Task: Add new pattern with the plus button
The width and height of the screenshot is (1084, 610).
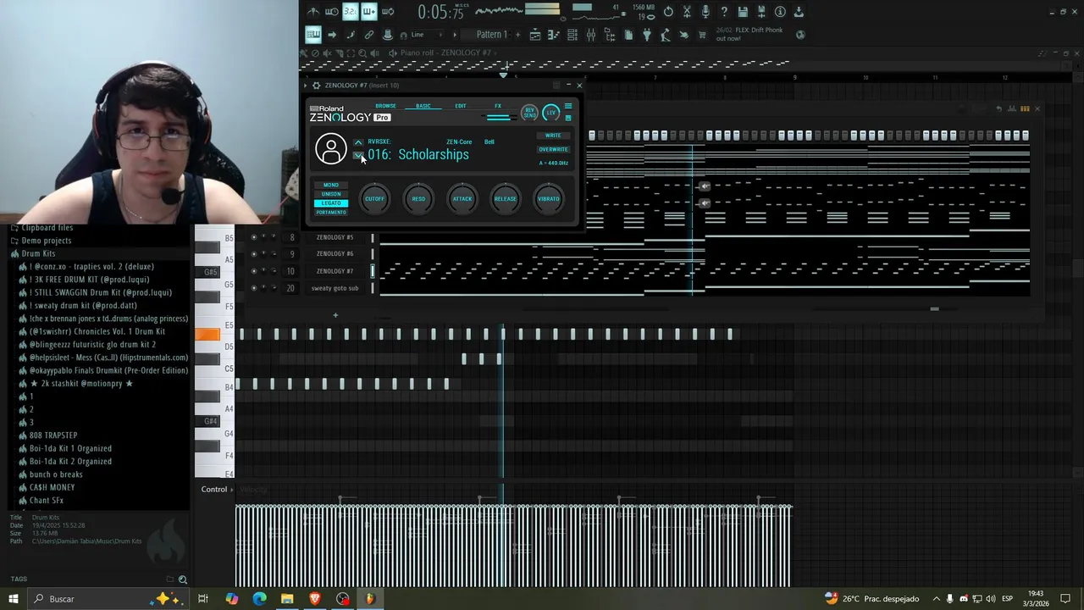Action: (x=518, y=35)
